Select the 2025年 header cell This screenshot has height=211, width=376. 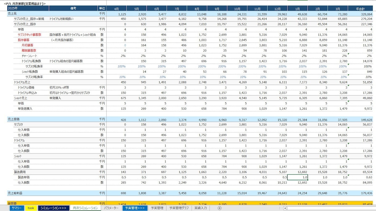(x=28, y=8)
